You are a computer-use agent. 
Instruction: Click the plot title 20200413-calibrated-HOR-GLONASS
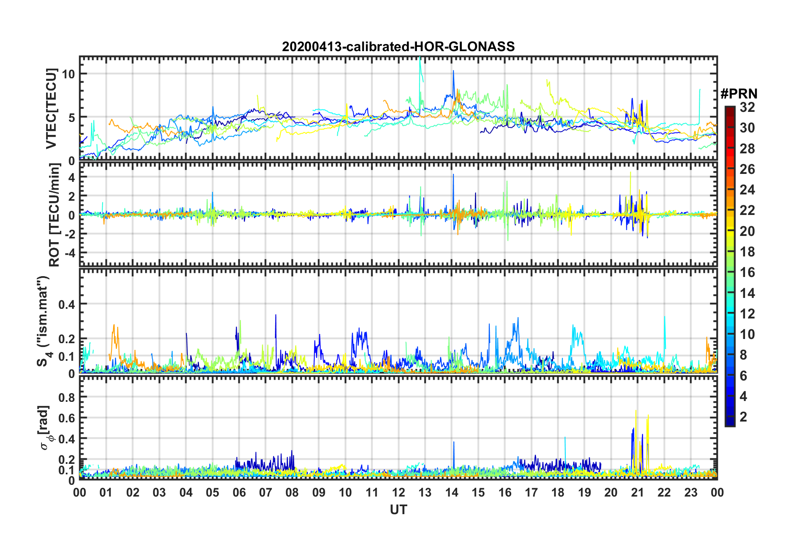[398, 47]
